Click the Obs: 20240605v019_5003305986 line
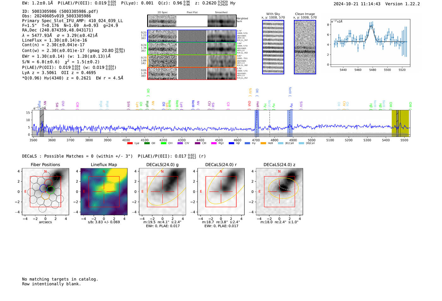442x301 pixels. (x=57, y=16)
